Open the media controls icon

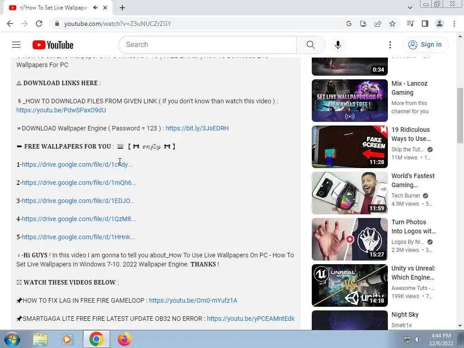(410, 24)
